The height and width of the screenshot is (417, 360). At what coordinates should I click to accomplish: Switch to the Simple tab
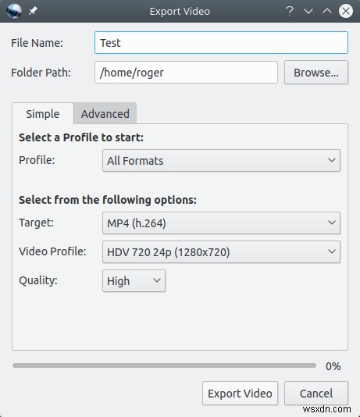[43, 114]
